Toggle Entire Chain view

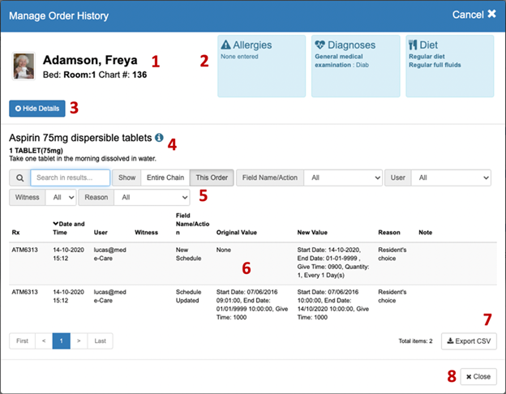click(165, 178)
